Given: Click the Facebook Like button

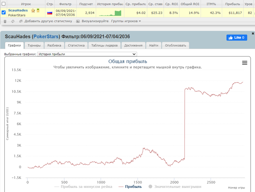Looking at the screenshot, I should coord(237,38).
